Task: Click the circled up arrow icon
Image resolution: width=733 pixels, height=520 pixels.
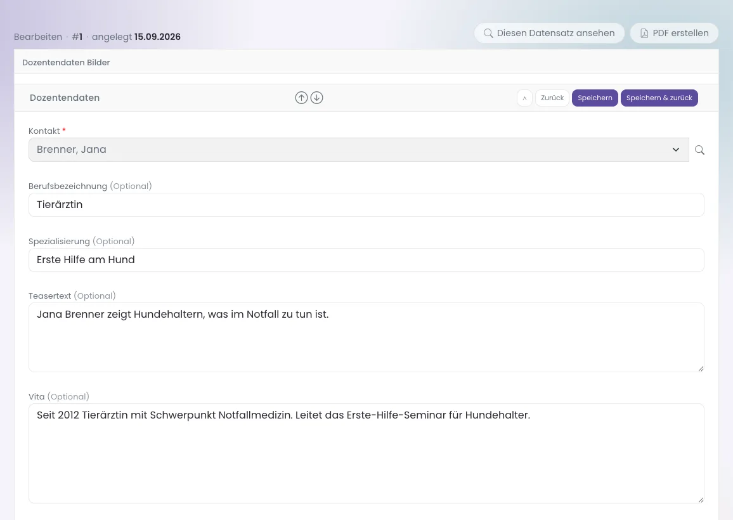Action: [x=301, y=98]
